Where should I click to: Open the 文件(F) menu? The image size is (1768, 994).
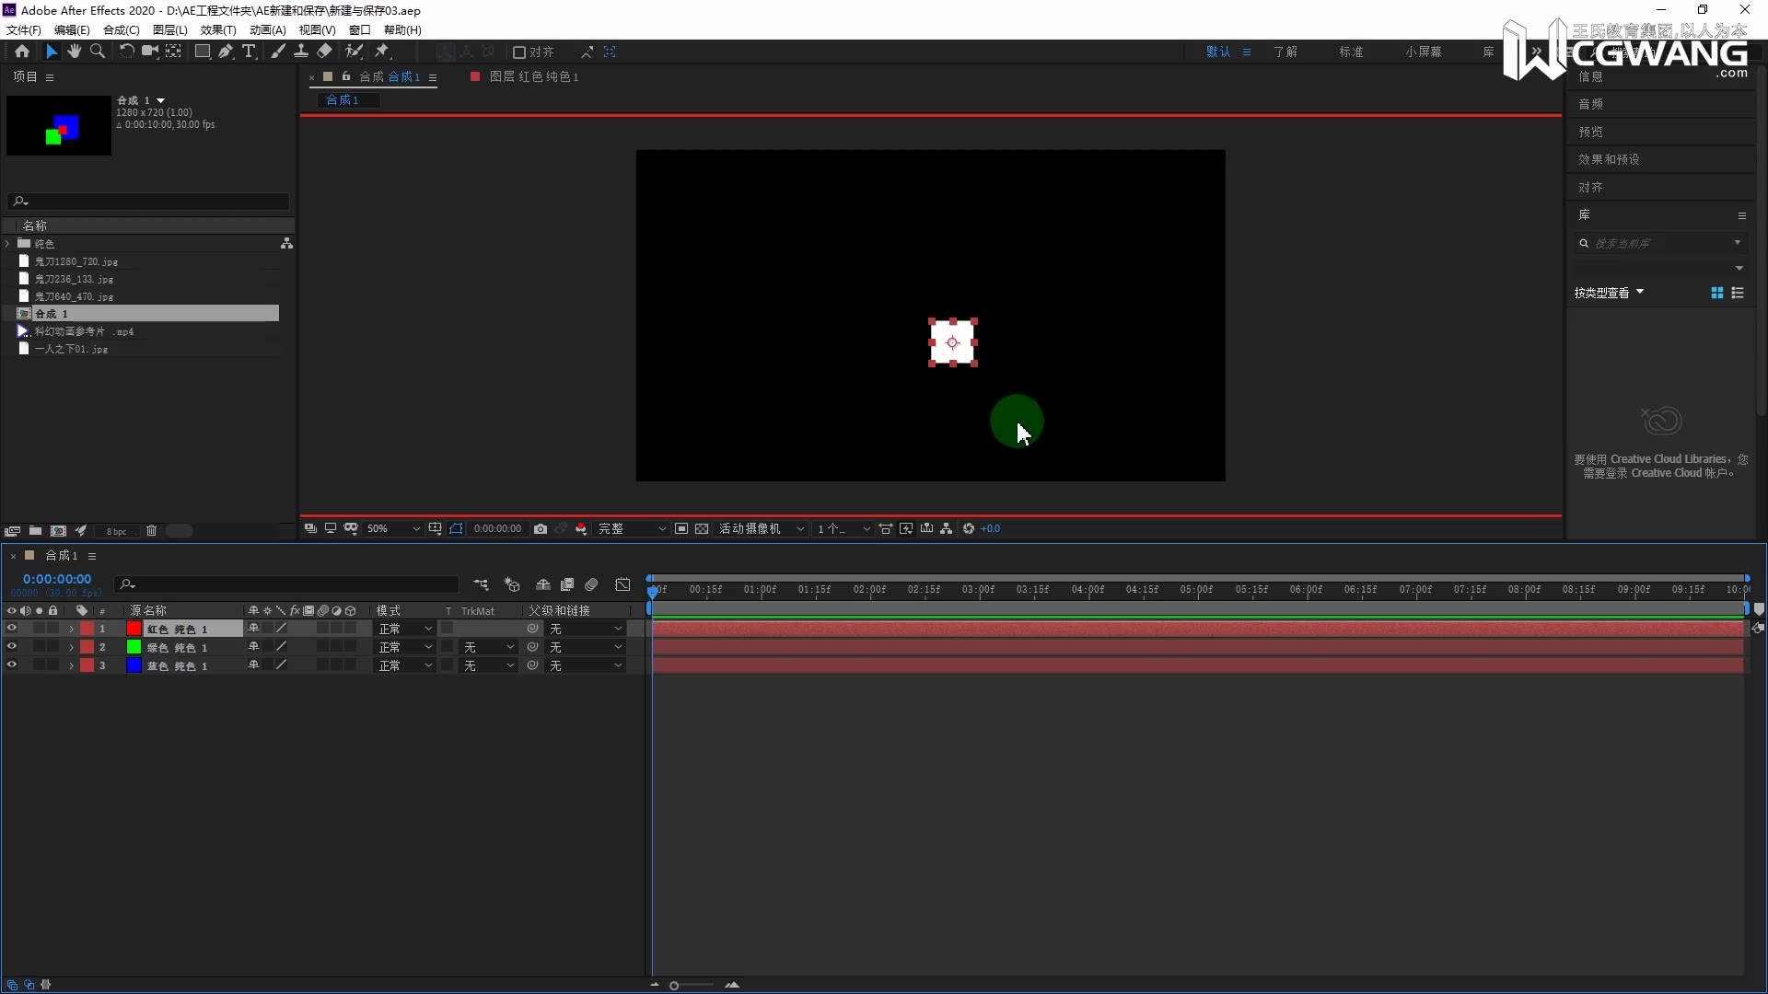[24, 29]
